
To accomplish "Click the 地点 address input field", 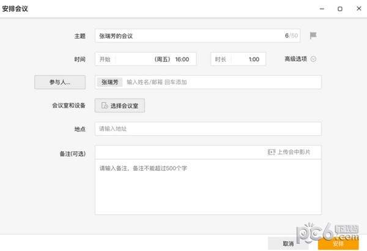I will pyautogui.click(x=208, y=129).
